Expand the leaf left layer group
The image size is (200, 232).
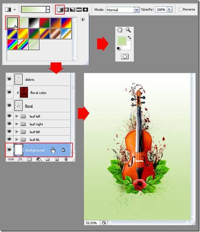coord(17,116)
